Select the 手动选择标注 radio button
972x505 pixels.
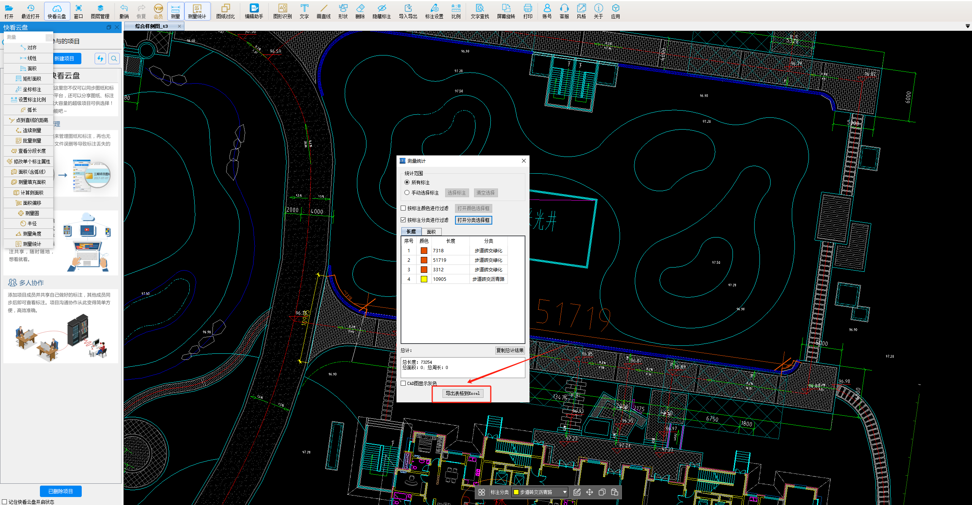coord(407,193)
